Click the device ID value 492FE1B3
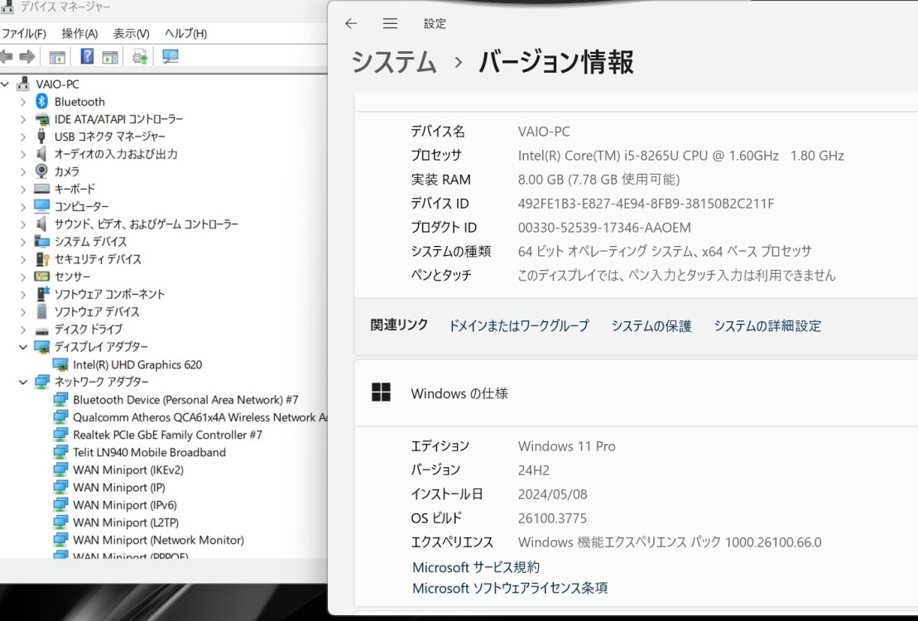Image resolution: width=918 pixels, height=621 pixels. click(x=646, y=204)
